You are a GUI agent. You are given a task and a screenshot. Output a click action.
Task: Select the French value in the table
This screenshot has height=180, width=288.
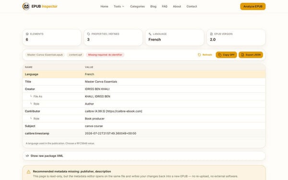[x=89, y=74]
